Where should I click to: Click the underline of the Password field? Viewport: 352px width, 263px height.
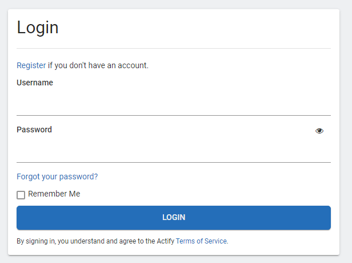coord(173,162)
